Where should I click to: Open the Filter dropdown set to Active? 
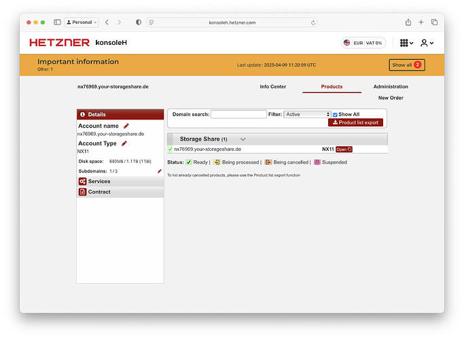(x=307, y=115)
